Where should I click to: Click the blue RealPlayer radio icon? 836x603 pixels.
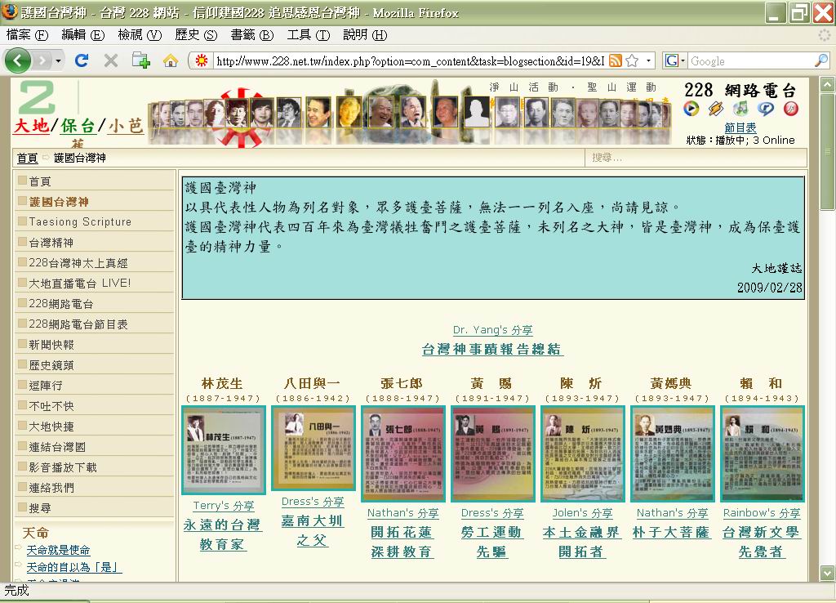(x=766, y=109)
